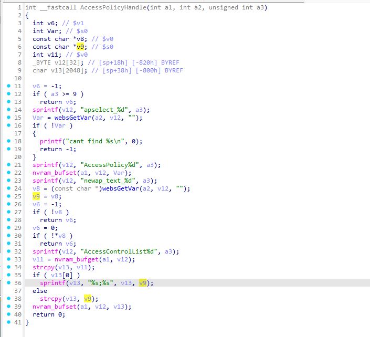Click function name AccessPolicyHandle in signature
This screenshot has width=370, height=337.
[x=113, y=7]
